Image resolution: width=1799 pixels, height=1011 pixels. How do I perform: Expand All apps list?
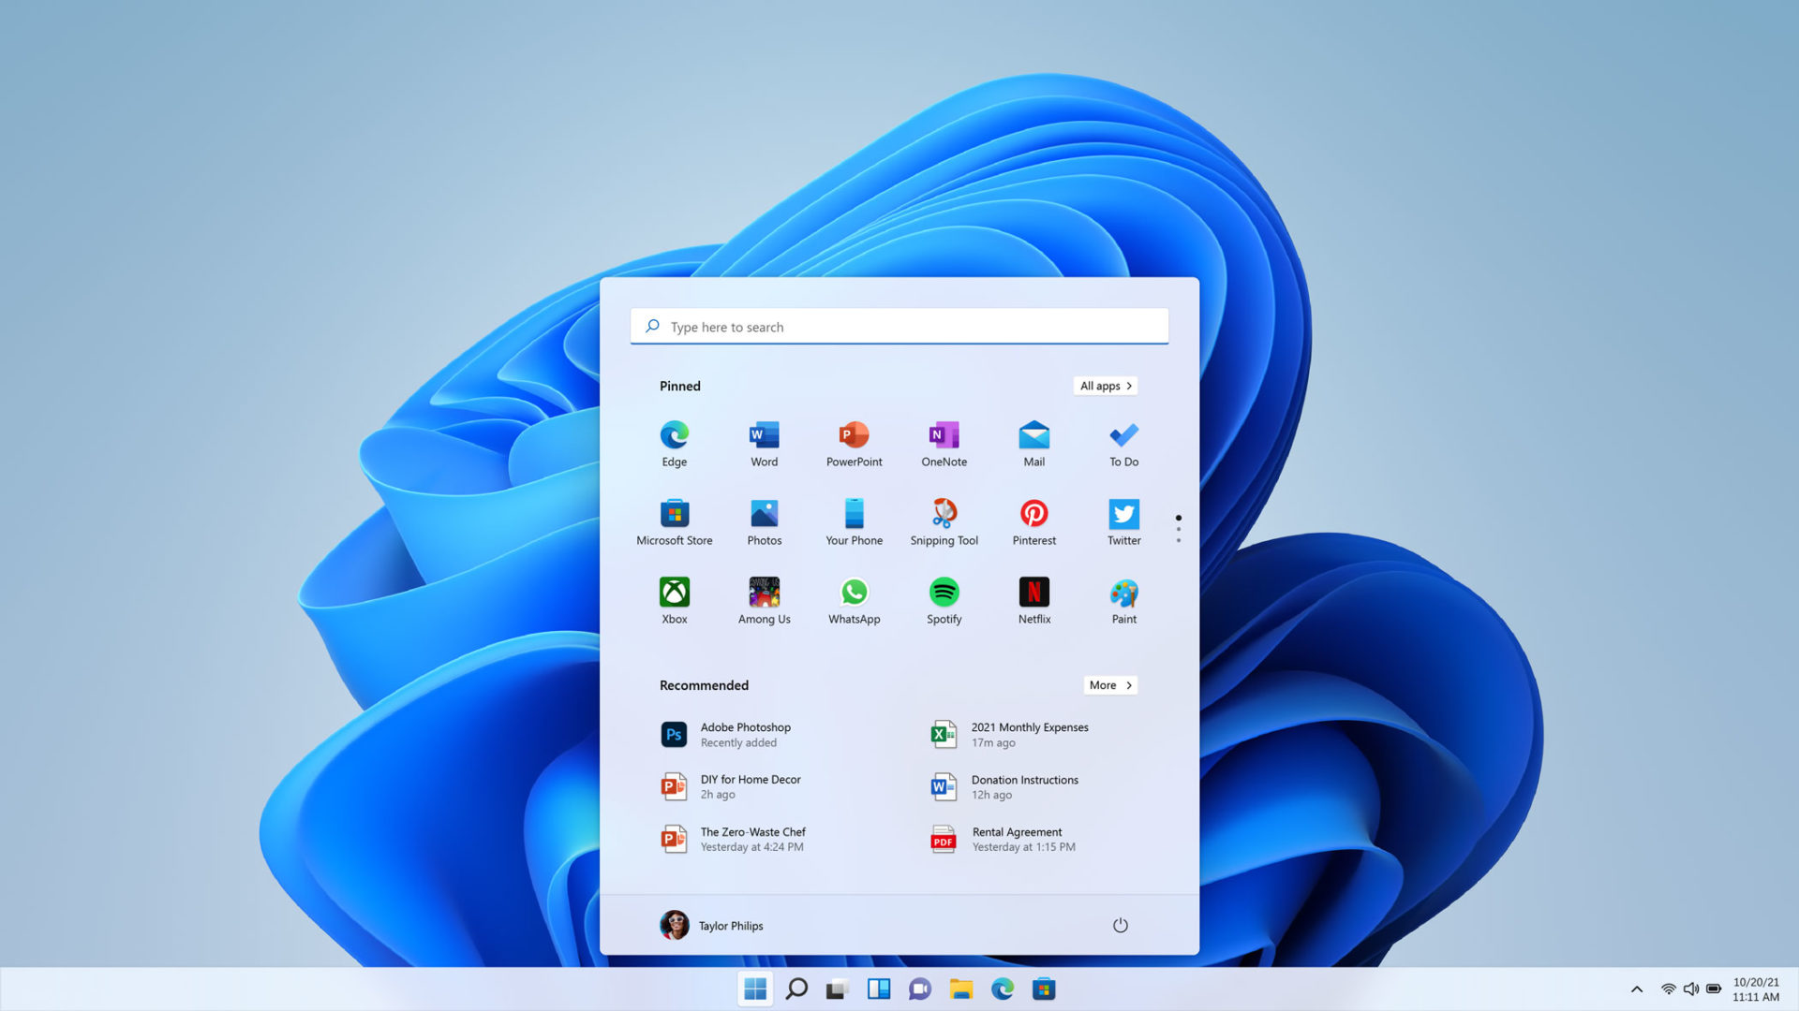click(1106, 385)
